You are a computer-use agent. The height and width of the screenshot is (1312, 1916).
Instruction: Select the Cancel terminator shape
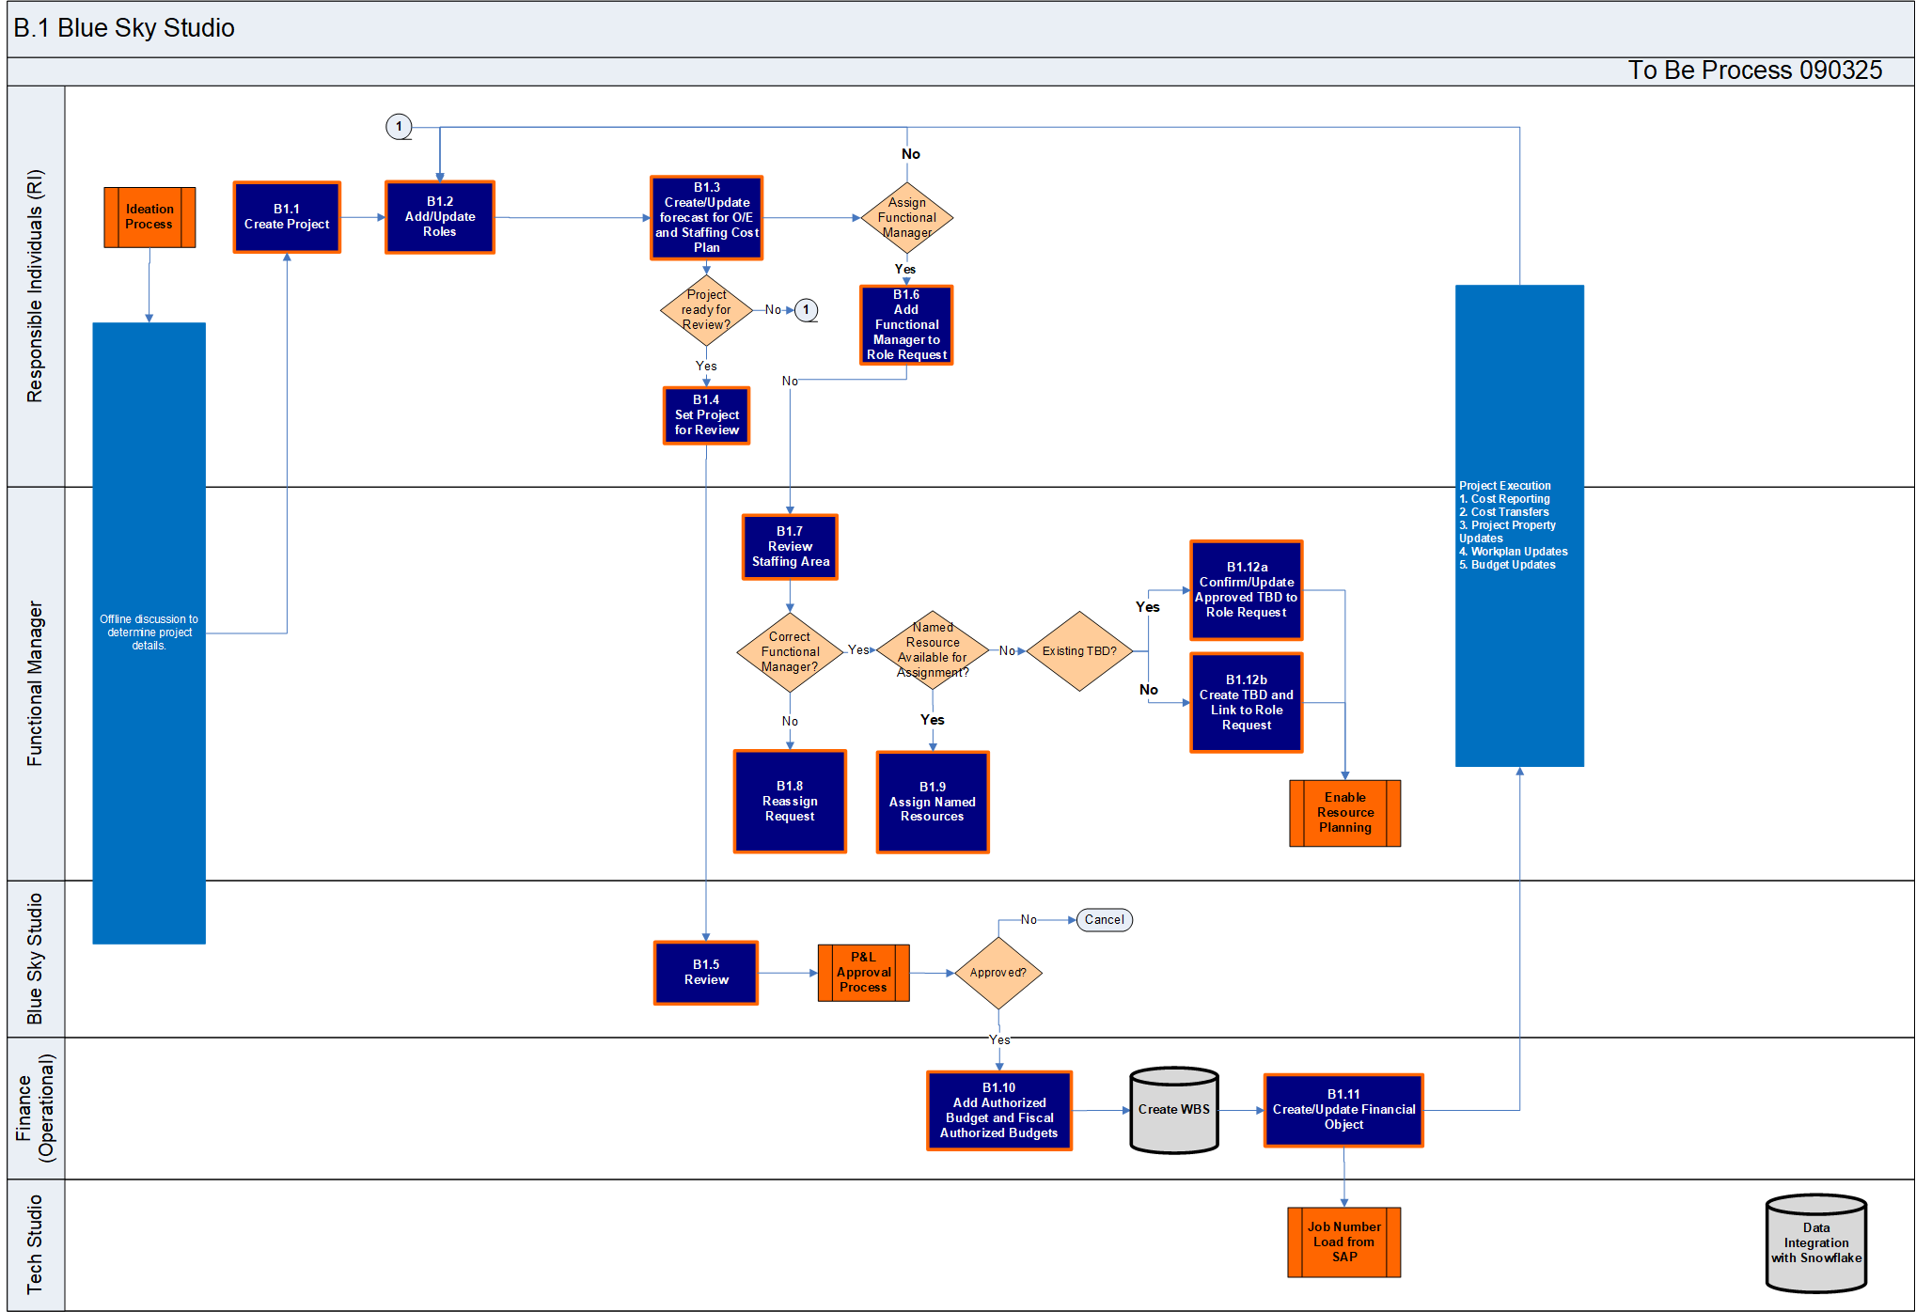[x=1104, y=920]
